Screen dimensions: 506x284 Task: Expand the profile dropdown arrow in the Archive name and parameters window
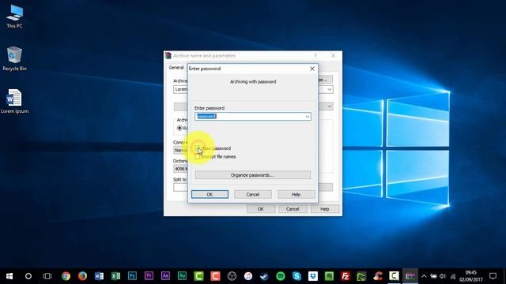pos(330,106)
